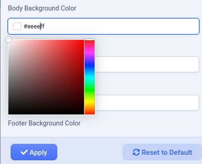202x164 pixels.
Task: Click the preview swatch beside #eeeeff
Action: (x=17, y=26)
